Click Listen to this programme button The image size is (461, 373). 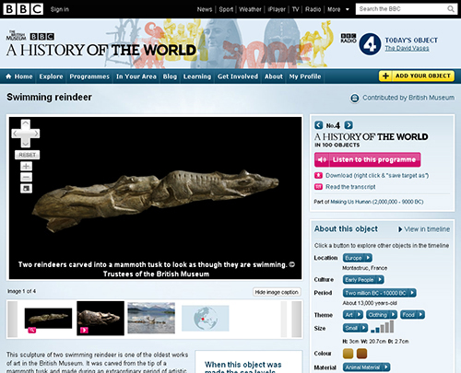[367, 159]
